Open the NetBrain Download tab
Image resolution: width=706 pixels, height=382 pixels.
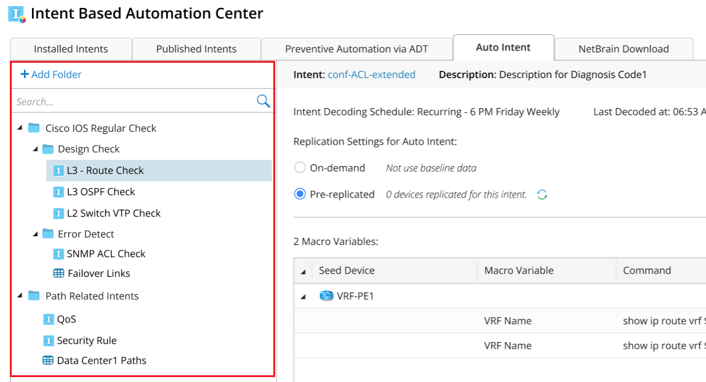click(x=624, y=49)
